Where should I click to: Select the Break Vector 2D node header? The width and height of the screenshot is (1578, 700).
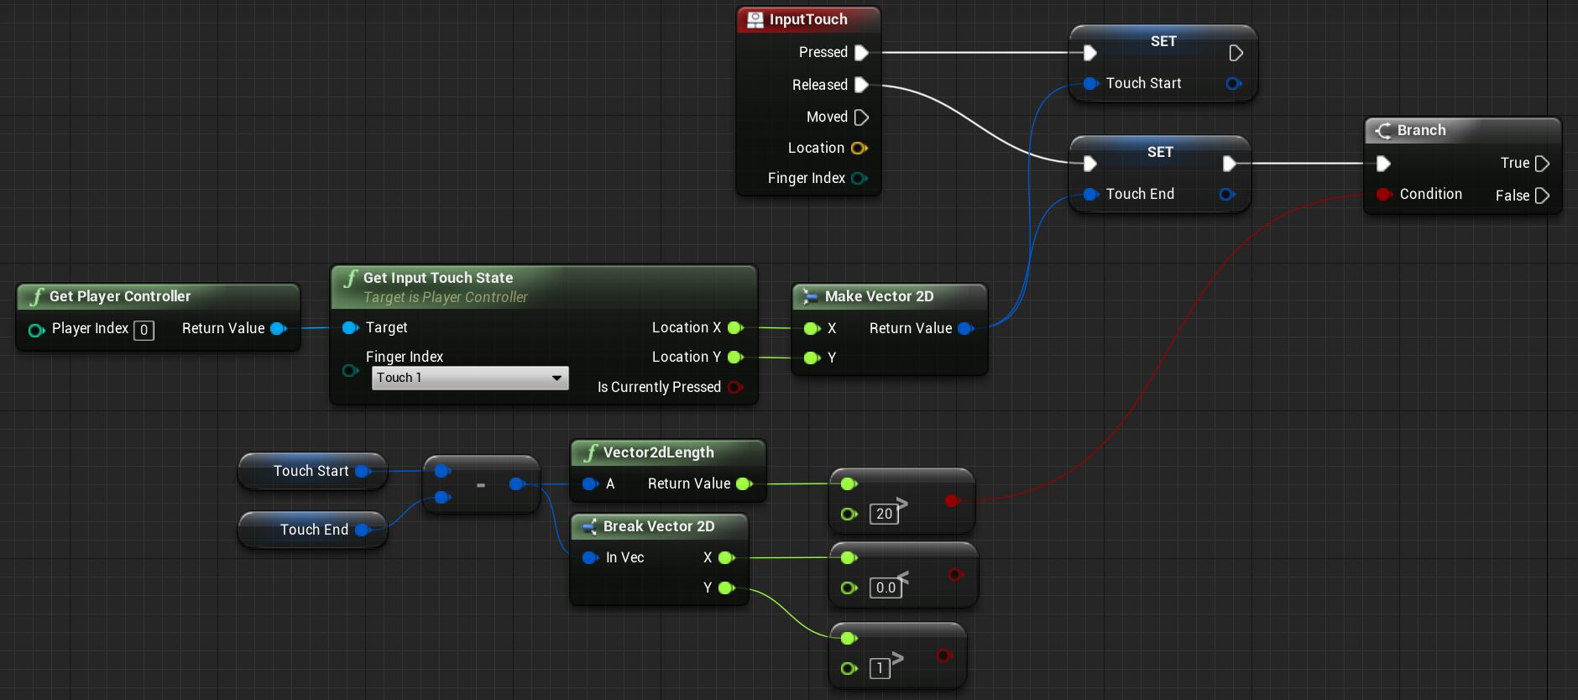(658, 526)
